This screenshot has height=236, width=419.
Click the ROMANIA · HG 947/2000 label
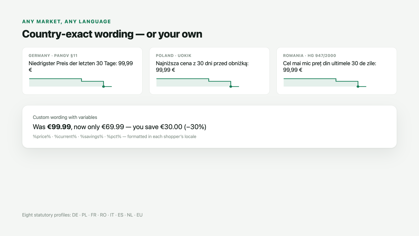click(x=310, y=56)
